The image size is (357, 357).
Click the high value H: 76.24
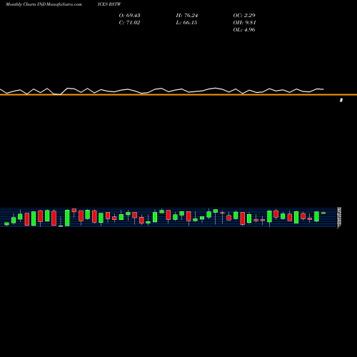click(187, 15)
